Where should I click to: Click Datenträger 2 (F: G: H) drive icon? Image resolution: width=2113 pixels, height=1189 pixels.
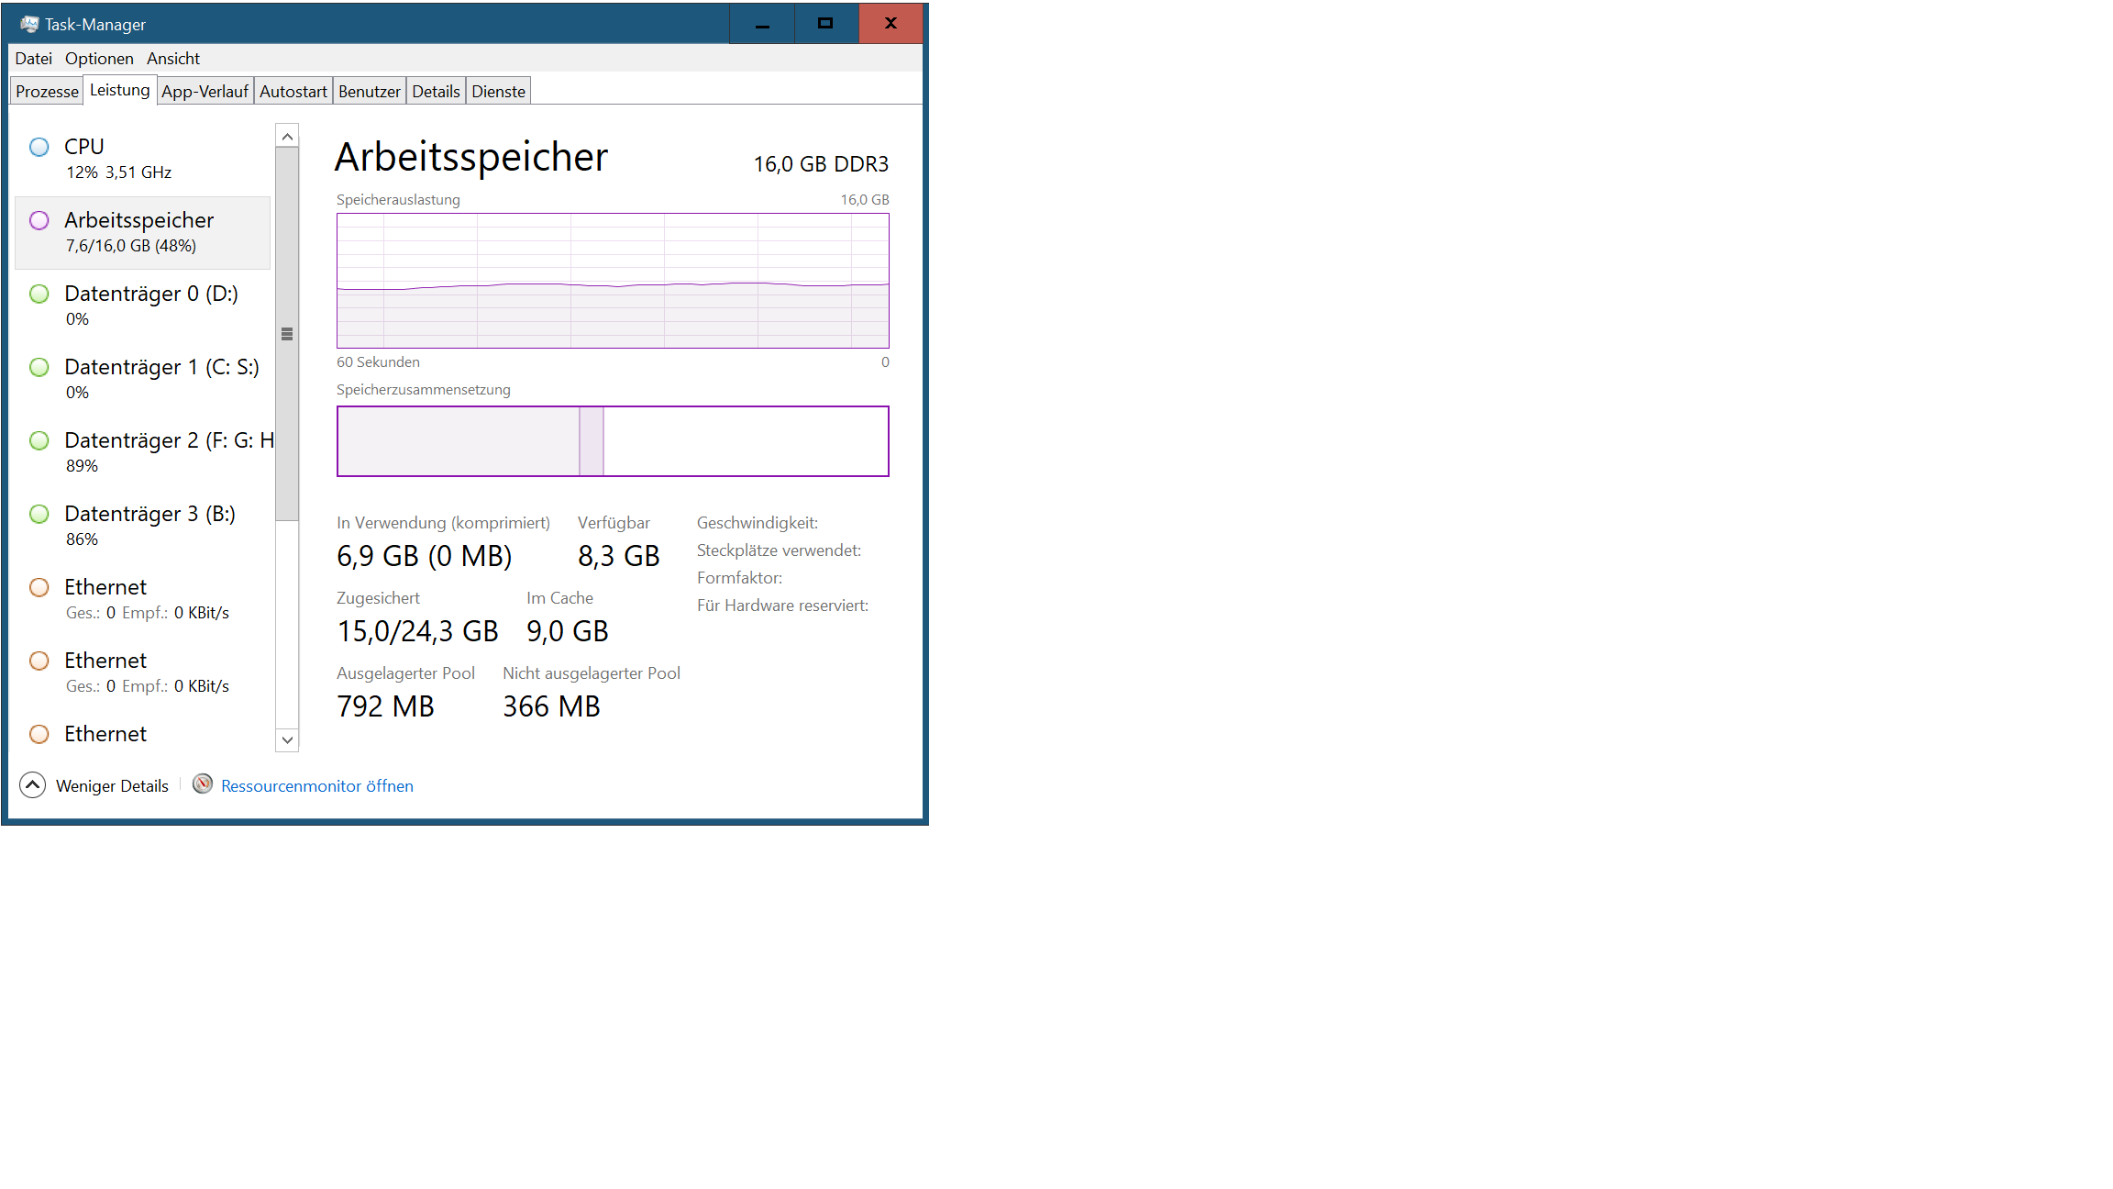pos(39,439)
